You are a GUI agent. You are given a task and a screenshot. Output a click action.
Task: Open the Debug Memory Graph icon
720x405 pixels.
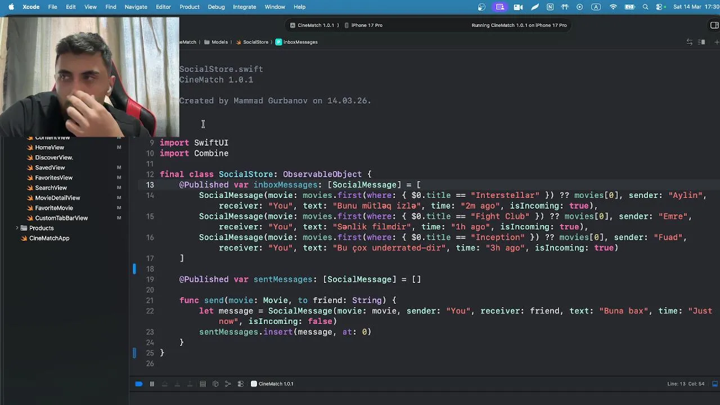[x=228, y=384]
